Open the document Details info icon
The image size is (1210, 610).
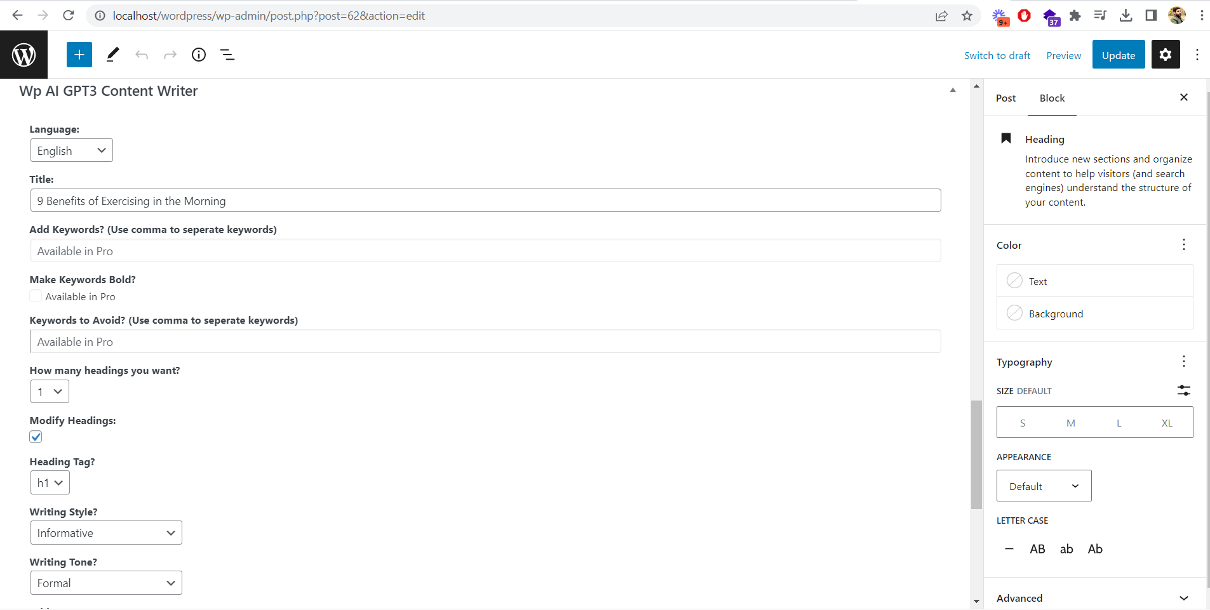(x=199, y=55)
